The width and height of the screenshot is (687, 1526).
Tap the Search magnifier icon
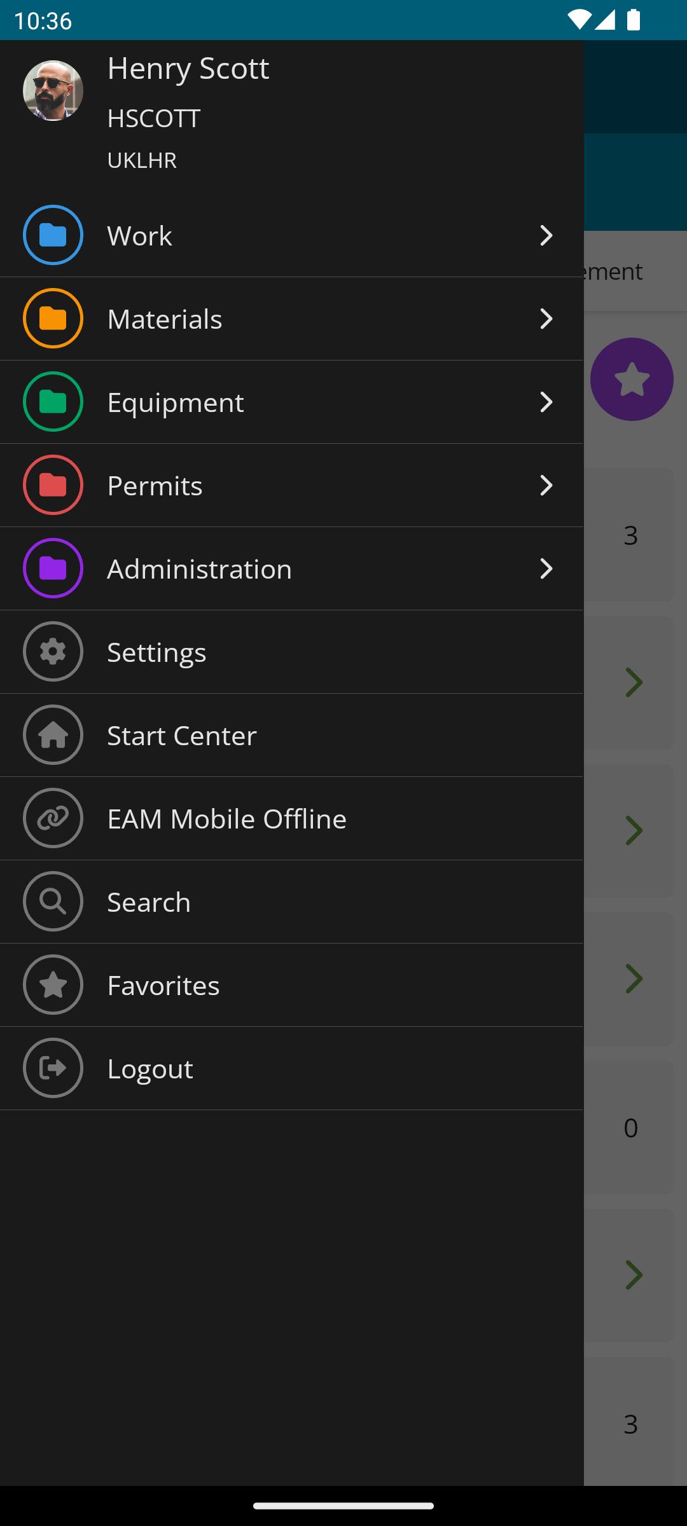point(53,902)
